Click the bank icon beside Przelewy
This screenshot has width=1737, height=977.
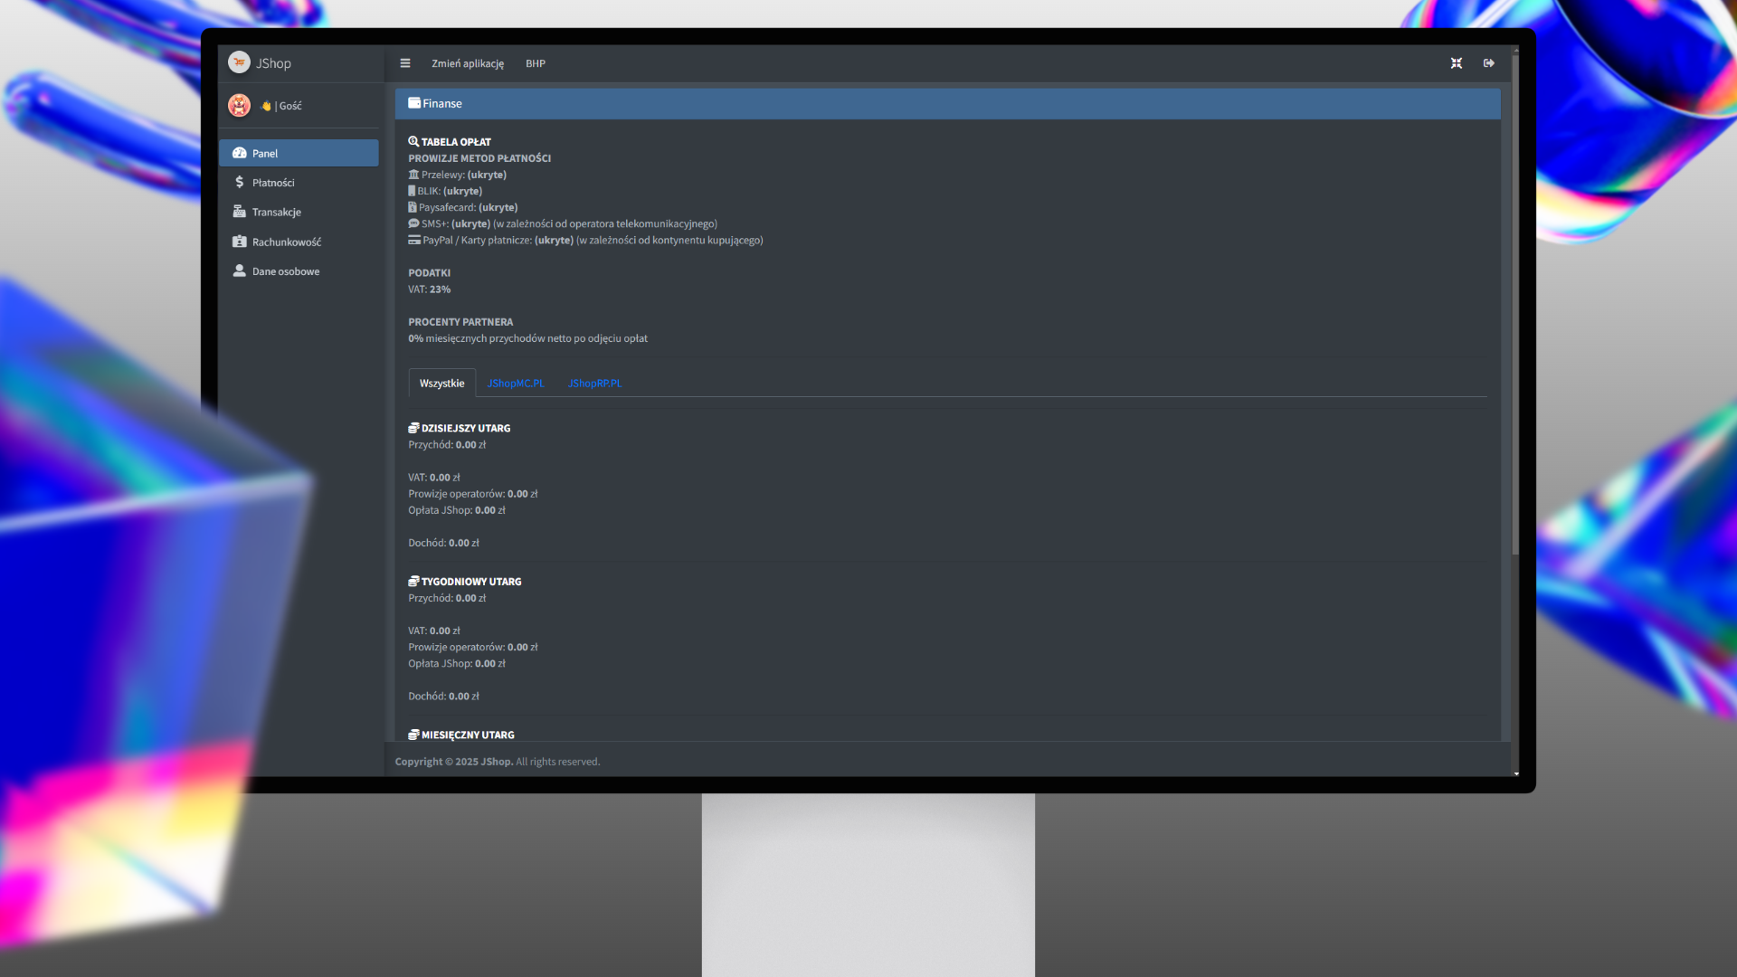click(x=413, y=175)
